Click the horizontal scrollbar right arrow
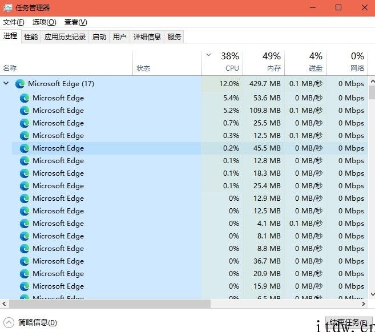The image size is (375, 332). [364, 304]
